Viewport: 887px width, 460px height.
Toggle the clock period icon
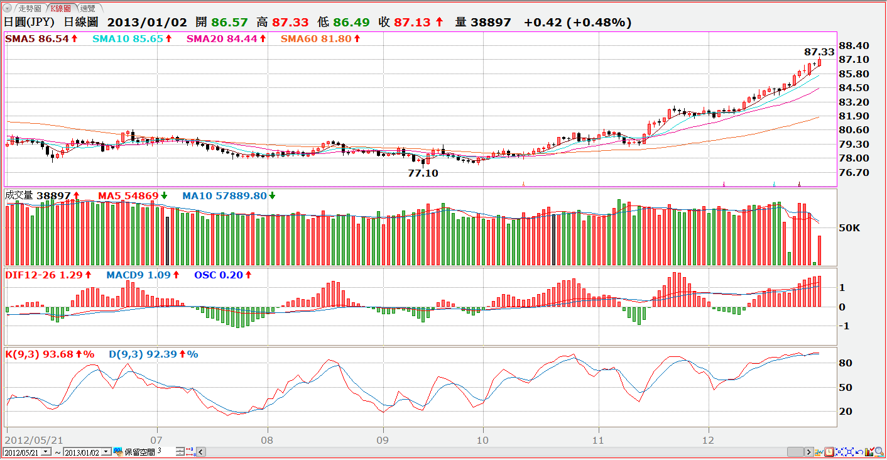pyautogui.click(x=829, y=452)
